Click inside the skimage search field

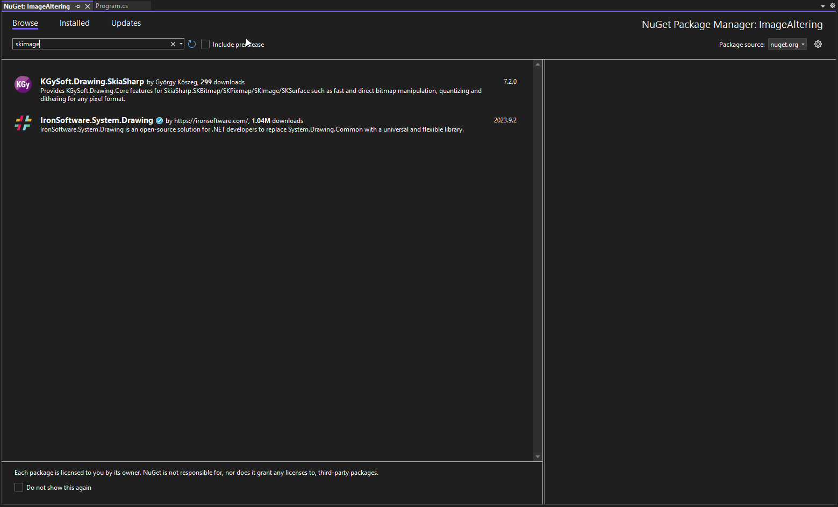(90, 44)
